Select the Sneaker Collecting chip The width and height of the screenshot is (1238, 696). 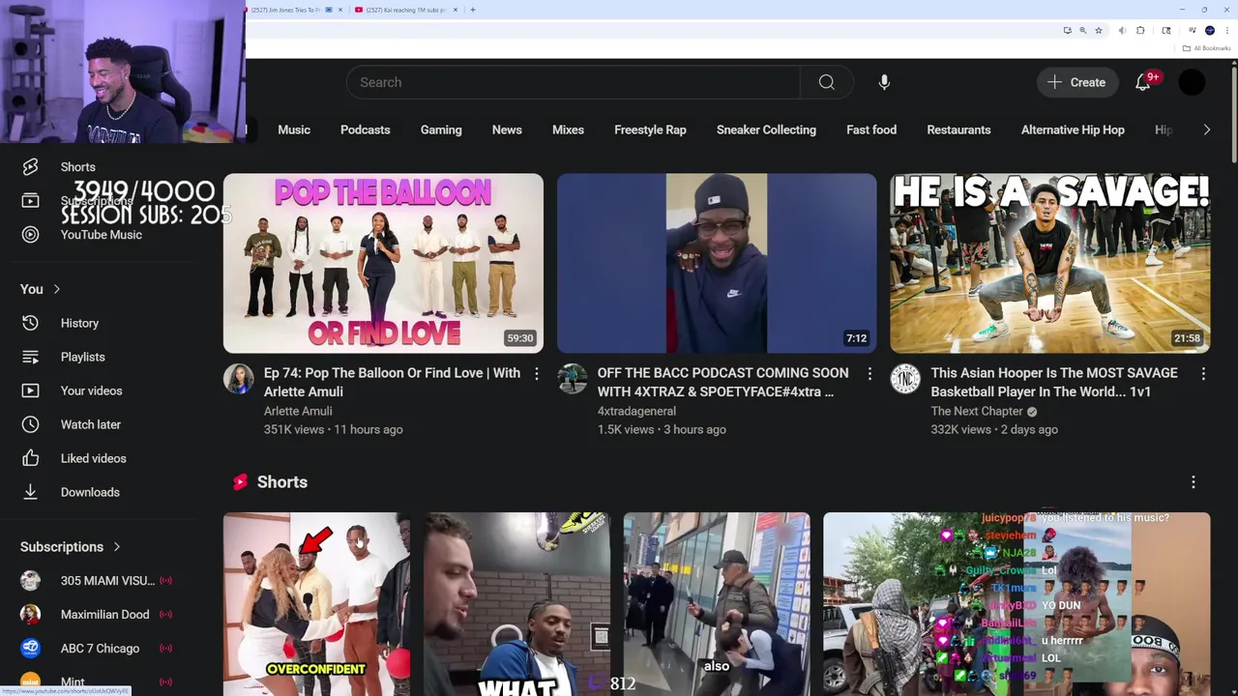coord(766,130)
